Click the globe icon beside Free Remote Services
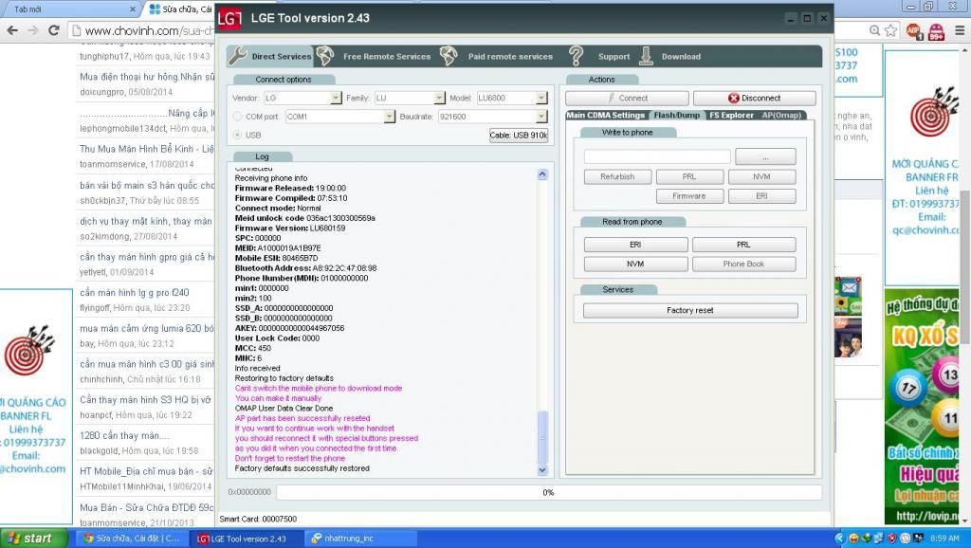 coord(325,56)
